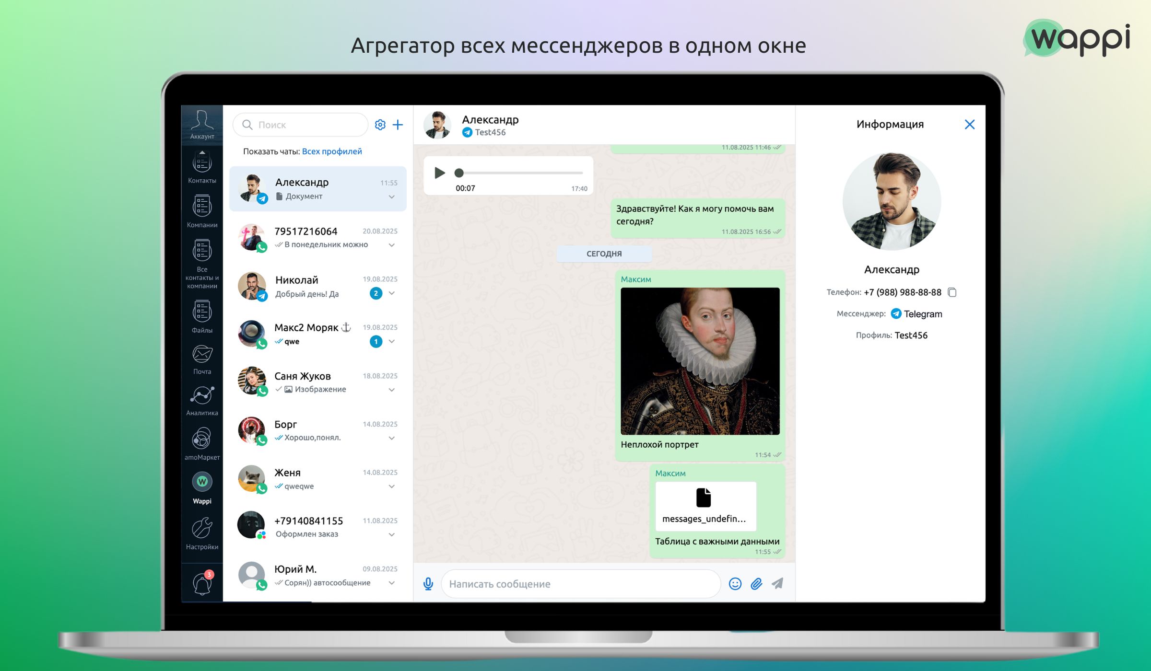Open the messages_undefin... document attachment
Image resolution: width=1151 pixels, height=671 pixels.
pyautogui.click(x=705, y=506)
